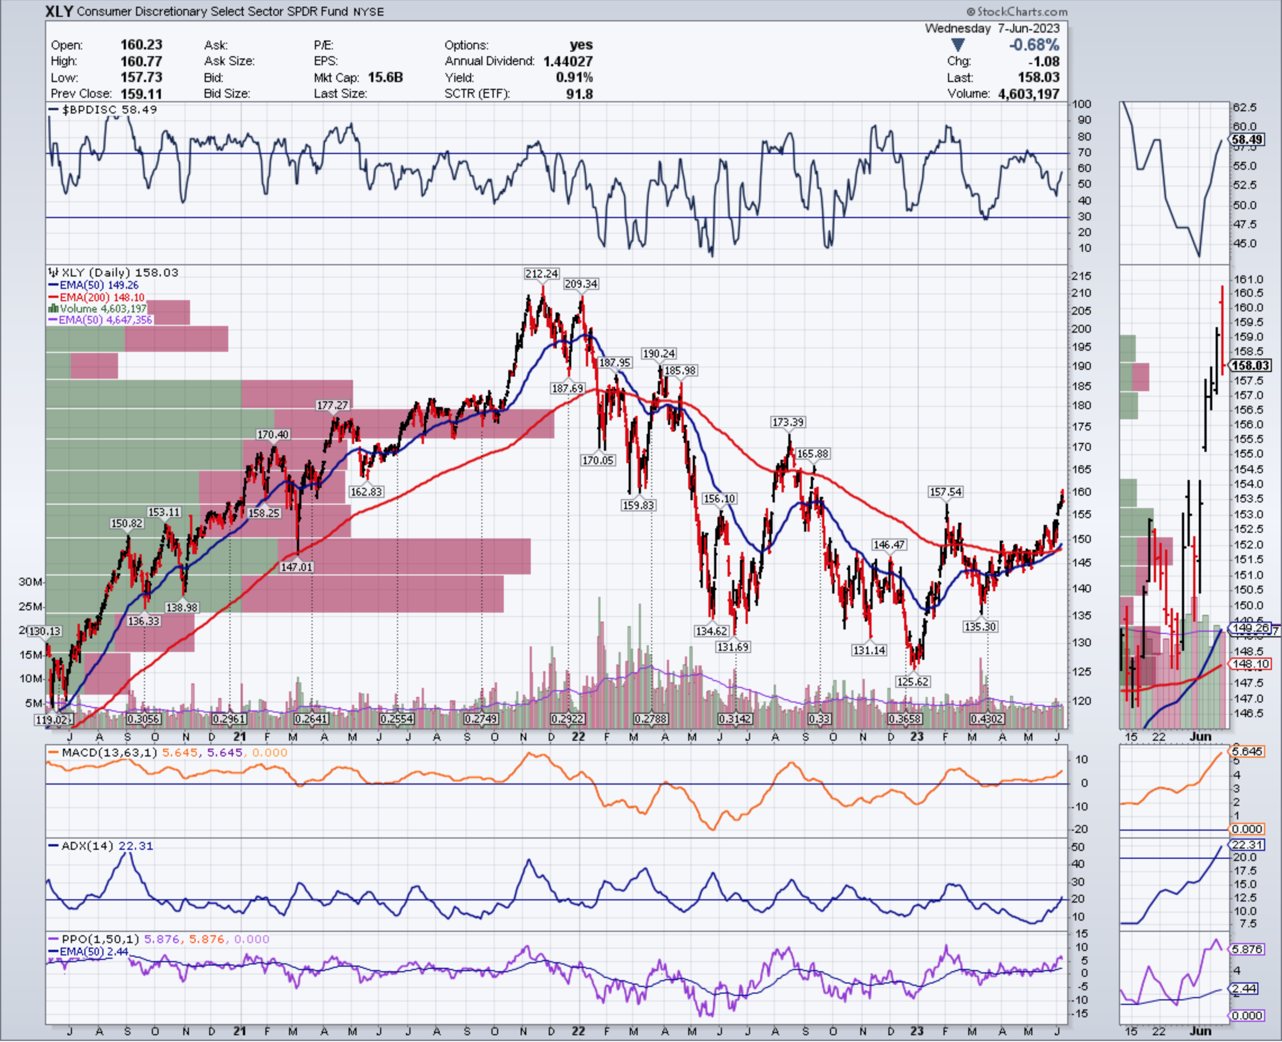1282x1042 pixels.
Task: Click the Last price 158.03 in header
Action: 1038,78
